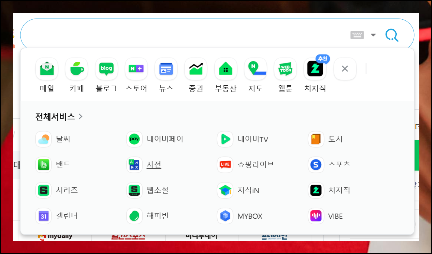Open the 지도 (Map) pin icon
Viewport: 432px width, 254px height.
click(256, 69)
